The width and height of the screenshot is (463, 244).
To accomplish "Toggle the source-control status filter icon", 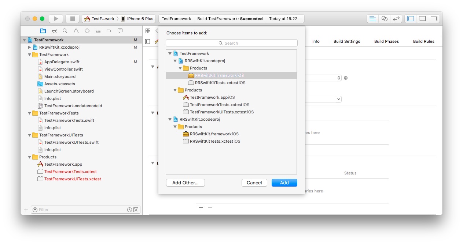I will [136, 210].
